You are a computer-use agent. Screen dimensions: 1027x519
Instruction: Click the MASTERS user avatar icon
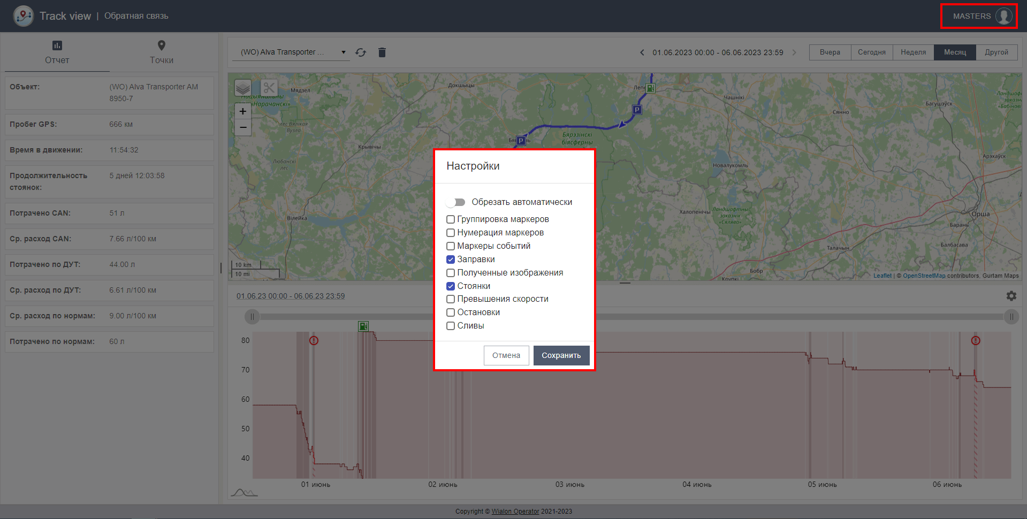pos(1003,16)
